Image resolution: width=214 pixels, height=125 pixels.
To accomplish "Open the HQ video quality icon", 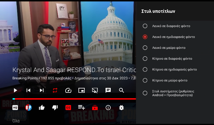I will (x=15, y=108).
